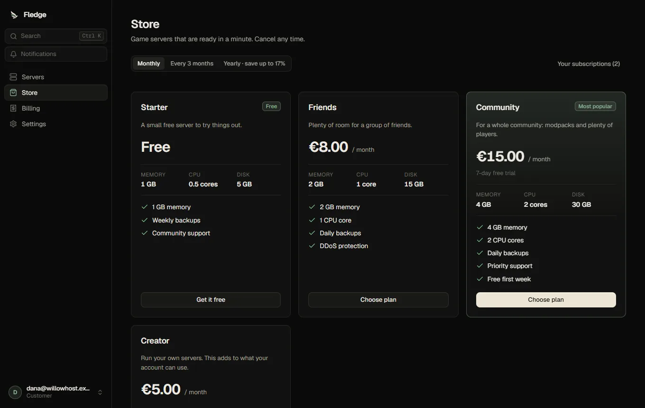Click checkmark beside Priority support
This screenshot has width=645, height=408.
click(x=480, y=266)
